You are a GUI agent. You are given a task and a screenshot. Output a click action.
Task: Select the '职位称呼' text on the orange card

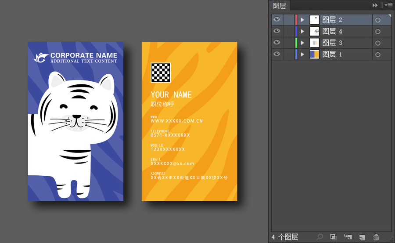(x=162, y=104)
